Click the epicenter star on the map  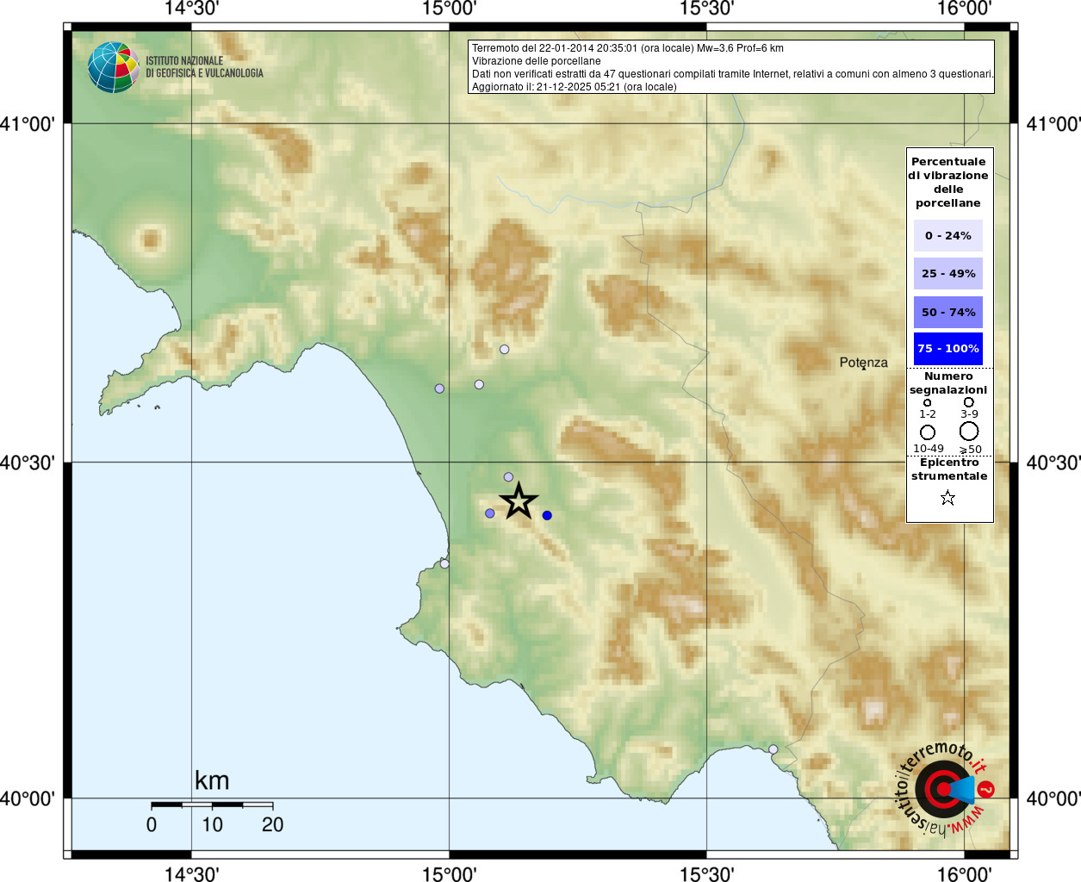(x=519, y=500)
